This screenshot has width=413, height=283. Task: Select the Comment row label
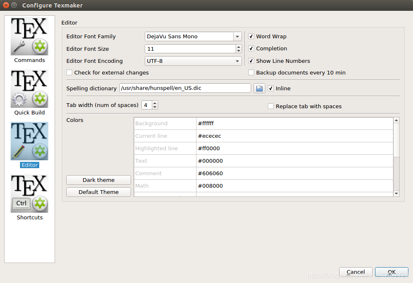coord(165,174)
